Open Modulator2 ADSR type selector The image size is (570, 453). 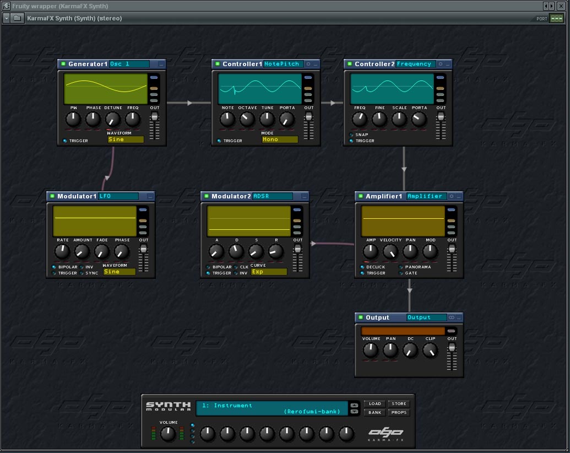(273, 196)
